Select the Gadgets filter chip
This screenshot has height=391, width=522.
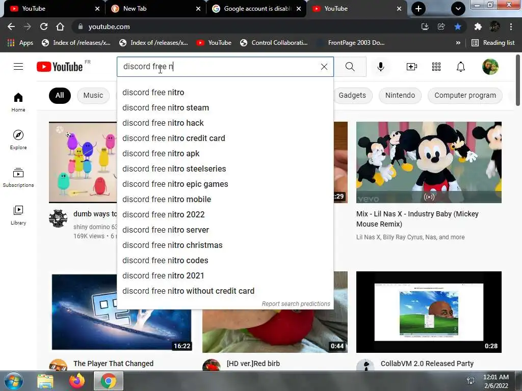click(x=352, y=95)
